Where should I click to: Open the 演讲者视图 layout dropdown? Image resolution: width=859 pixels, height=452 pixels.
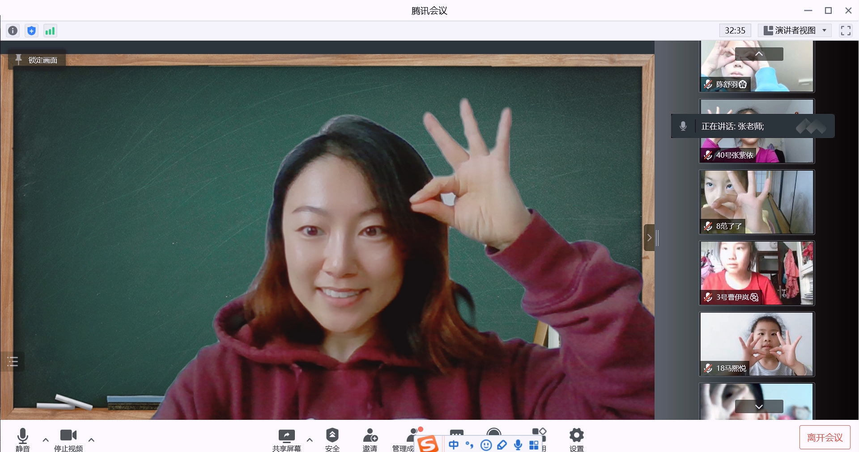coord(794,30)
